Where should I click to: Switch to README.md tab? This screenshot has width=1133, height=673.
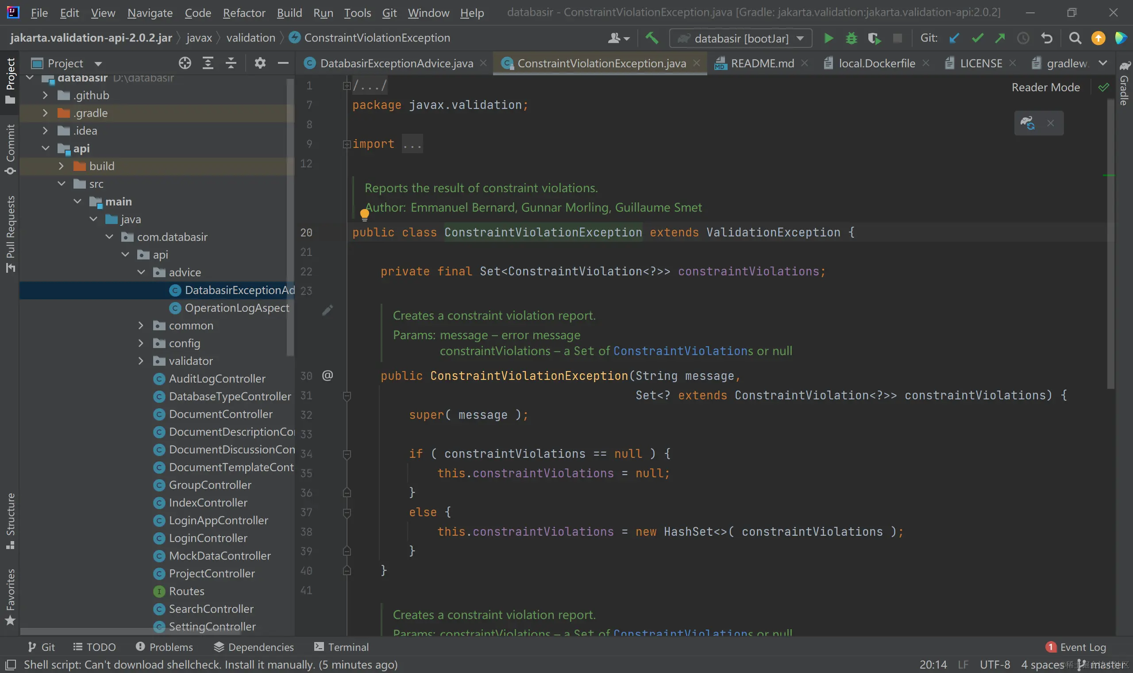762,63
